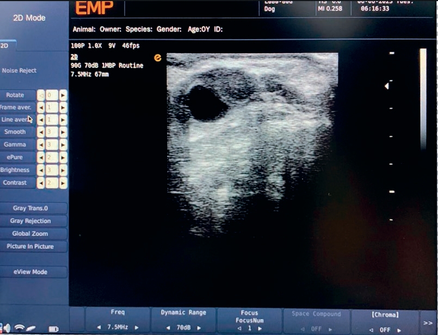Click the grayscale bar beside the depth scale
Viewport: 438px width, 335px height.
(x=423, y=99)
